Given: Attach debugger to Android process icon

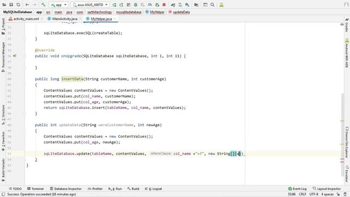Looking at the screenshot, I should point(157,5).
